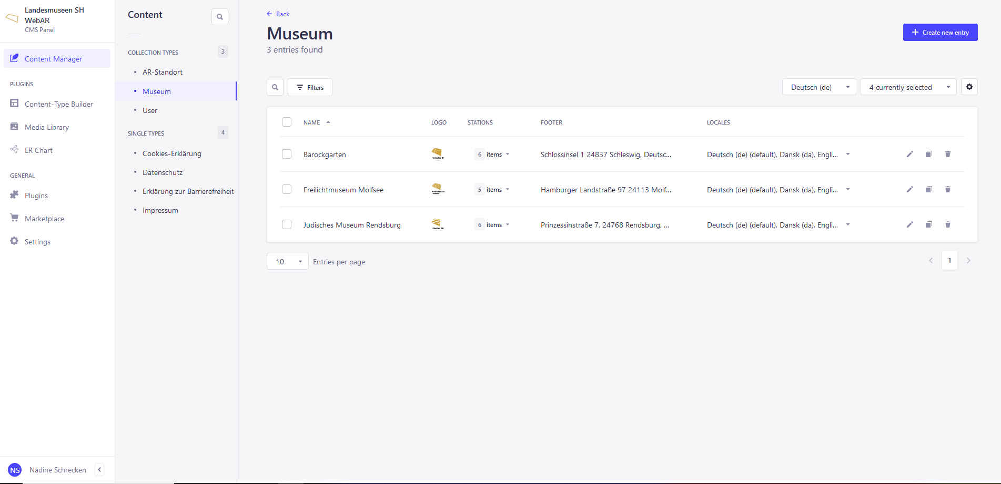
Task: Click the search icon above the table
Action: 275,87
